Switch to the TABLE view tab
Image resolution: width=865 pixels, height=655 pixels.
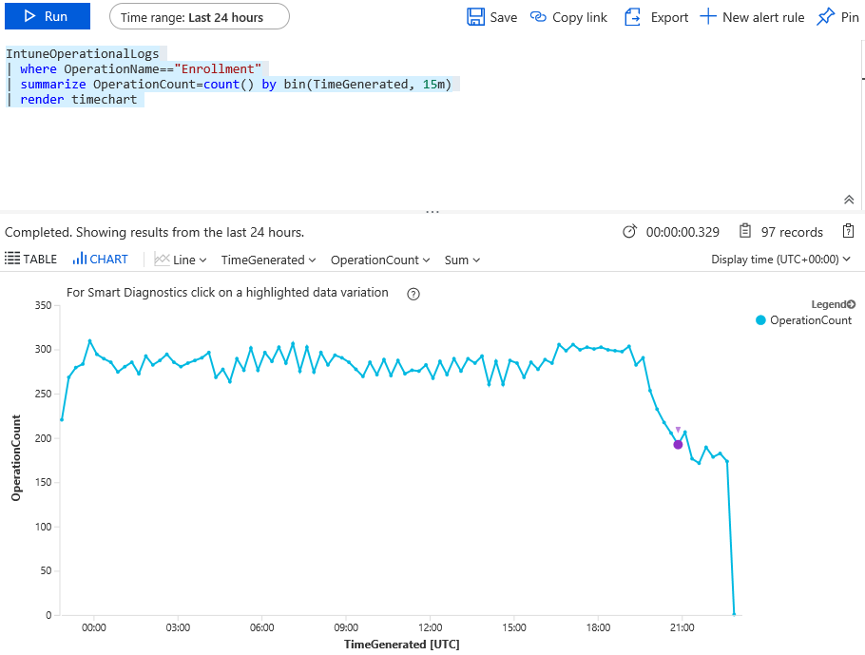[x=31, y=260]
